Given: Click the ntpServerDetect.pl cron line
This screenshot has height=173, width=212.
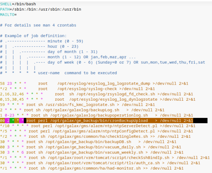Looking at the screenshot, I should pyautogui.click(x=98, y=126).
